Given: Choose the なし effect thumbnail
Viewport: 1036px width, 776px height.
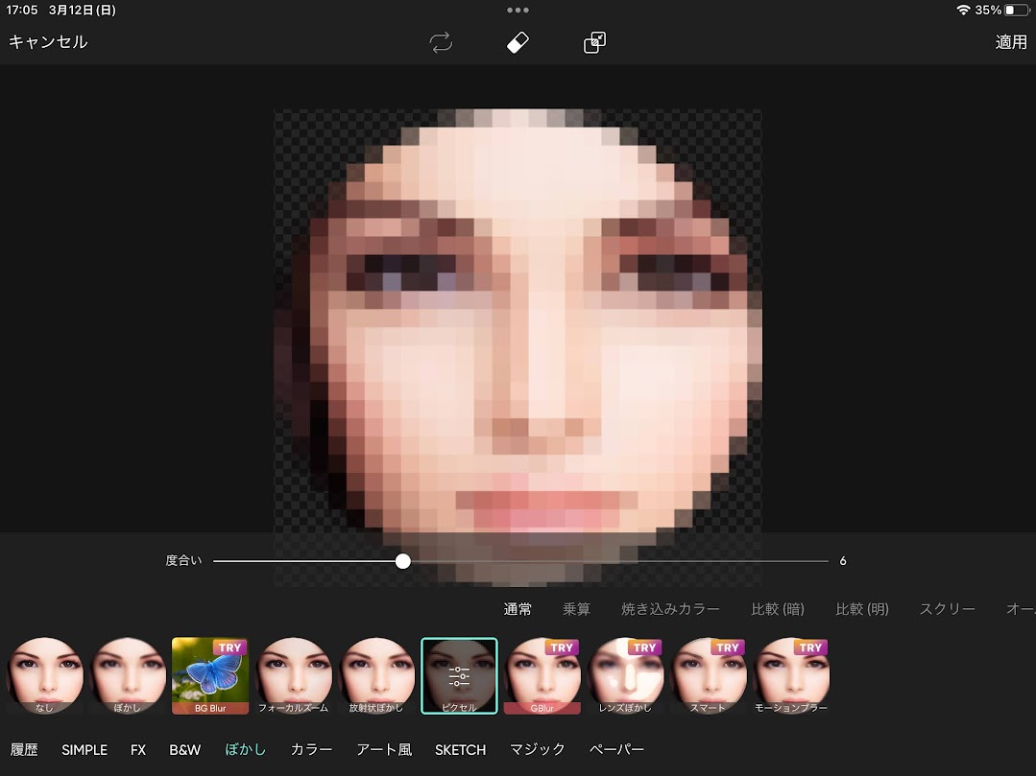Looking at the screenshot, I should click(44, 675).
